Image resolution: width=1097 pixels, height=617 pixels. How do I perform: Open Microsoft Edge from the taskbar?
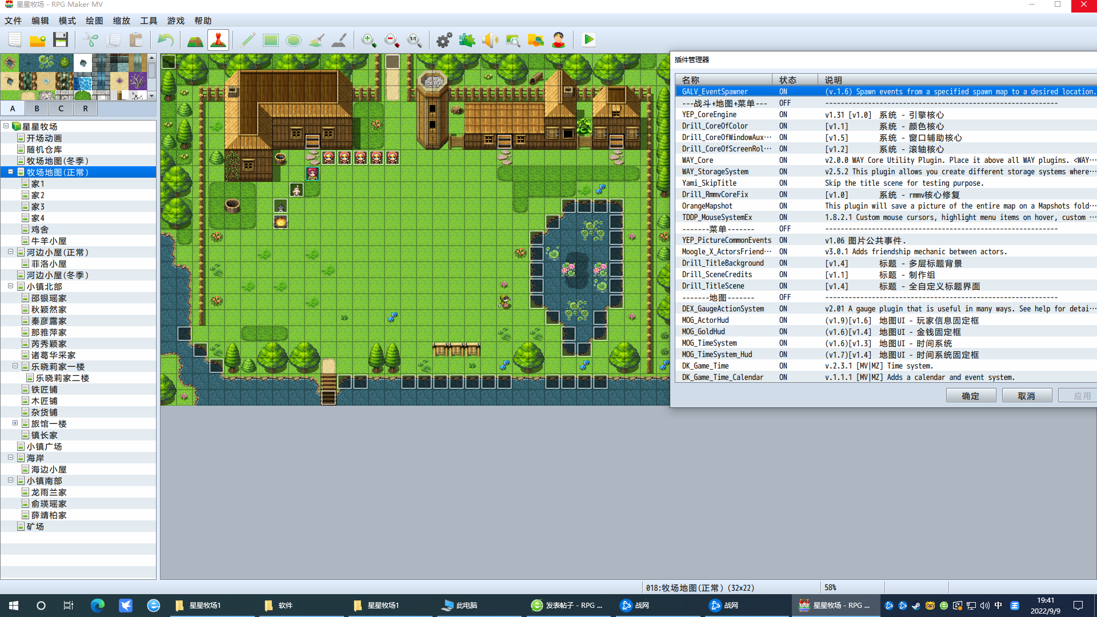[98, 605]
